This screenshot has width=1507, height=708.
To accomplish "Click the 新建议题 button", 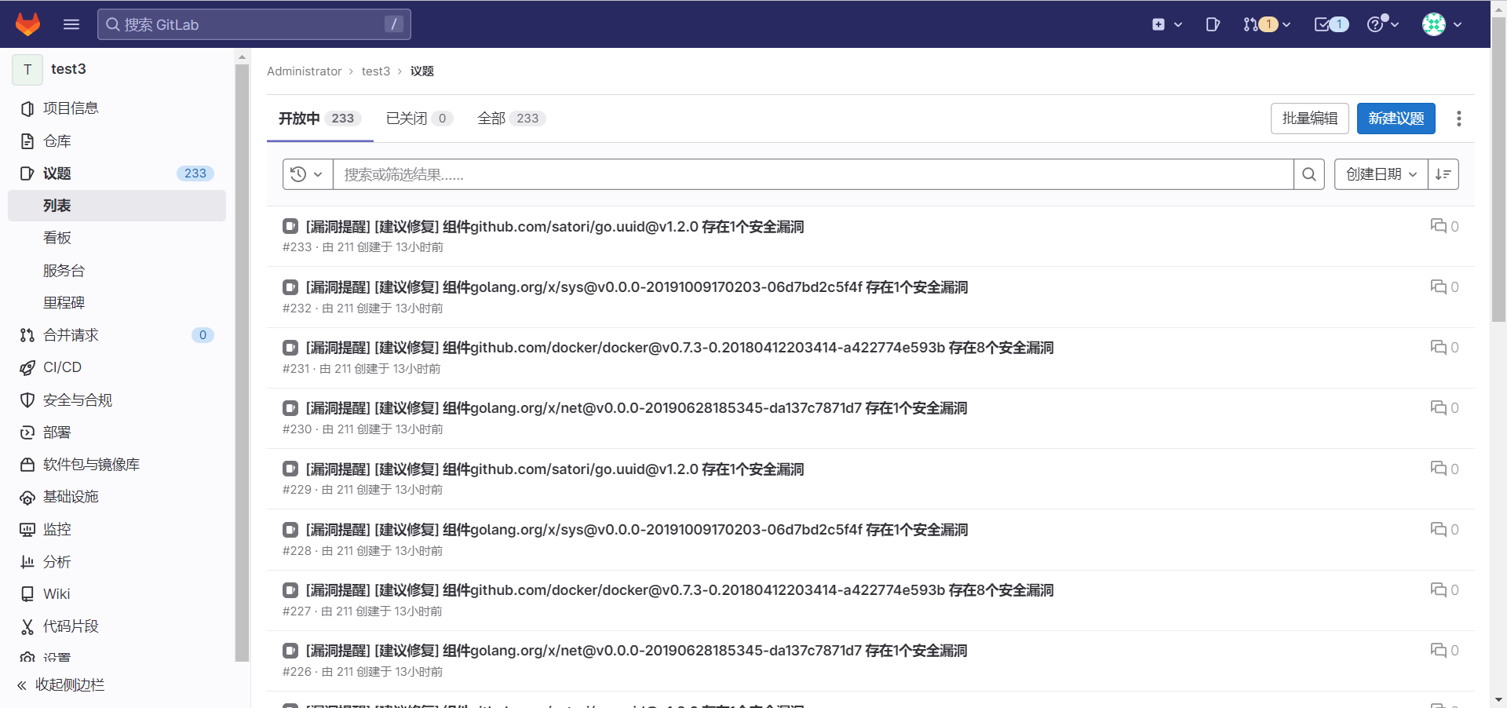I will pos(1396,119).
